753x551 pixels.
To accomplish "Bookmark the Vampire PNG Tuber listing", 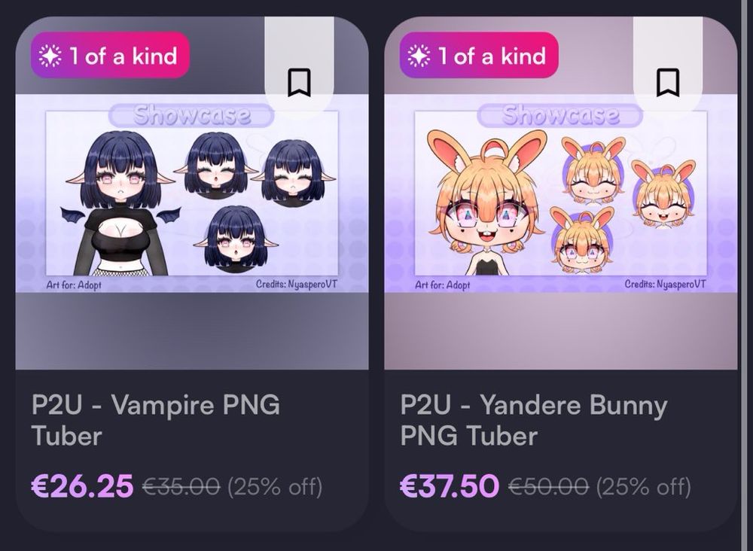I will [299, 83].
